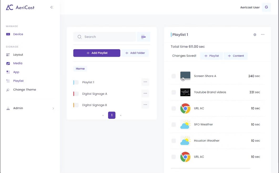
Task: Open Playlist 1 settings gear
Action: [x=255, y=35]
